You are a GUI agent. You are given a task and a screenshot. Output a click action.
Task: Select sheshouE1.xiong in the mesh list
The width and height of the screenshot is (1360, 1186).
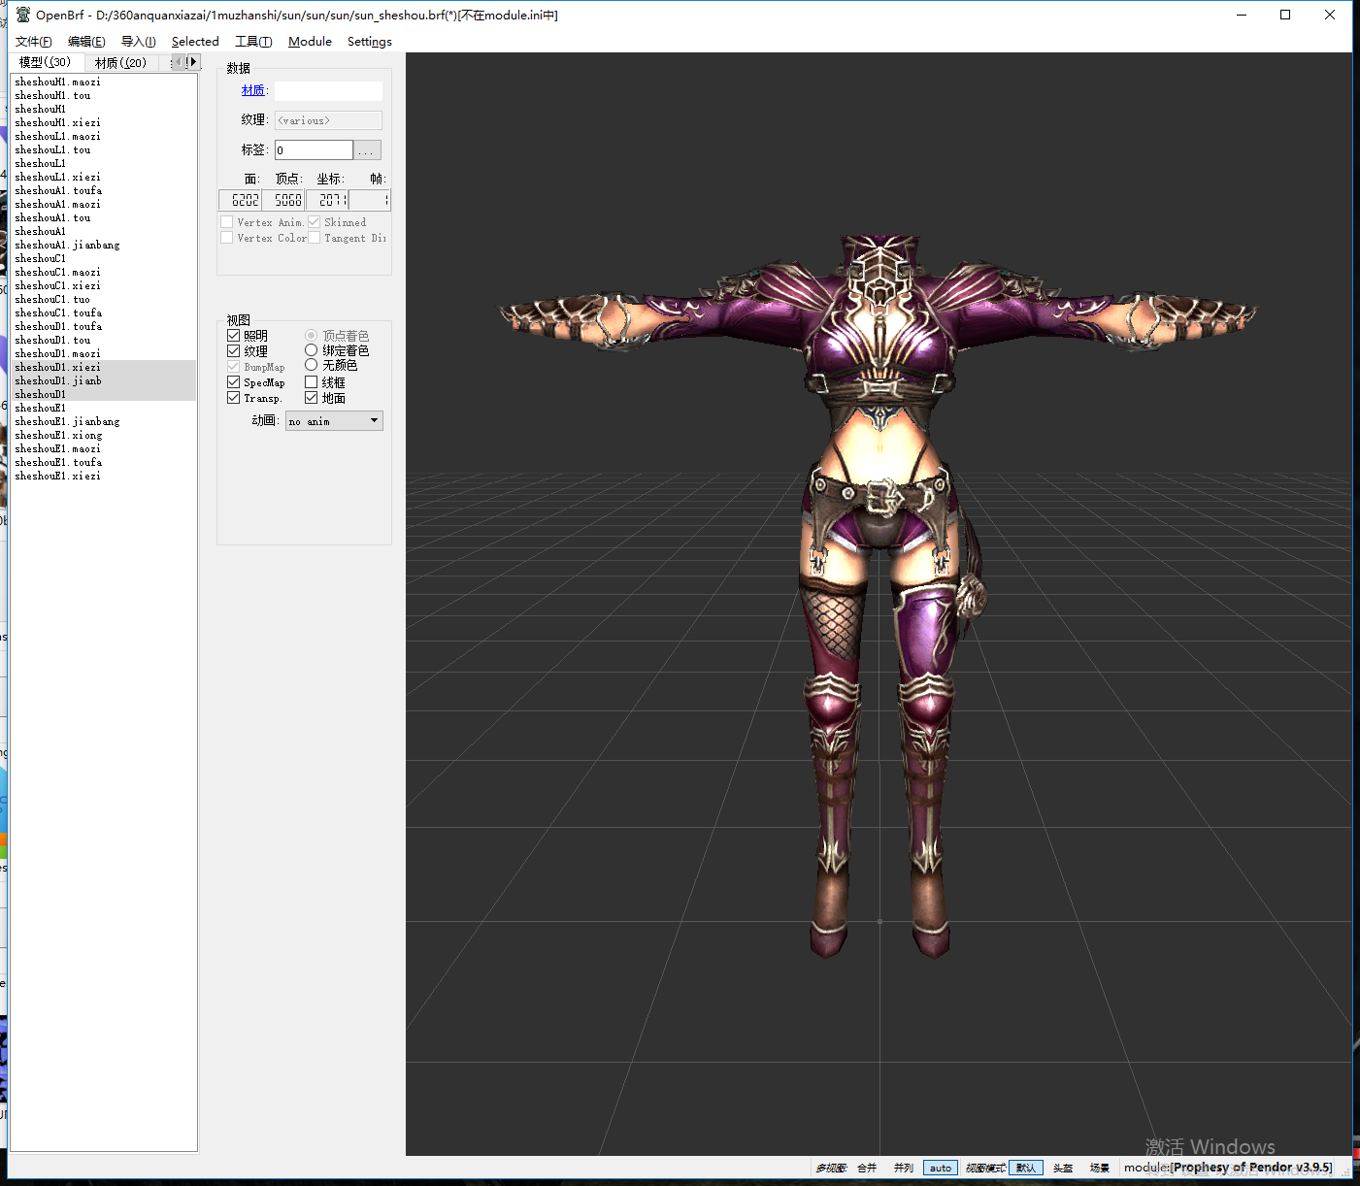coord(103,436)
